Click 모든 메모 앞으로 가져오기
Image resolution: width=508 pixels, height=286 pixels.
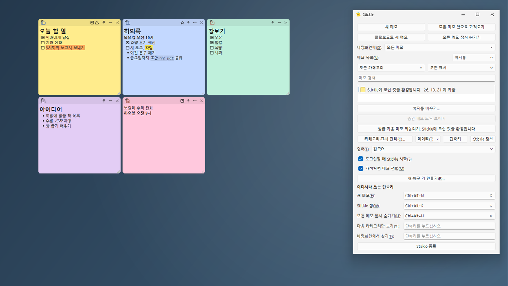point(461,27)
